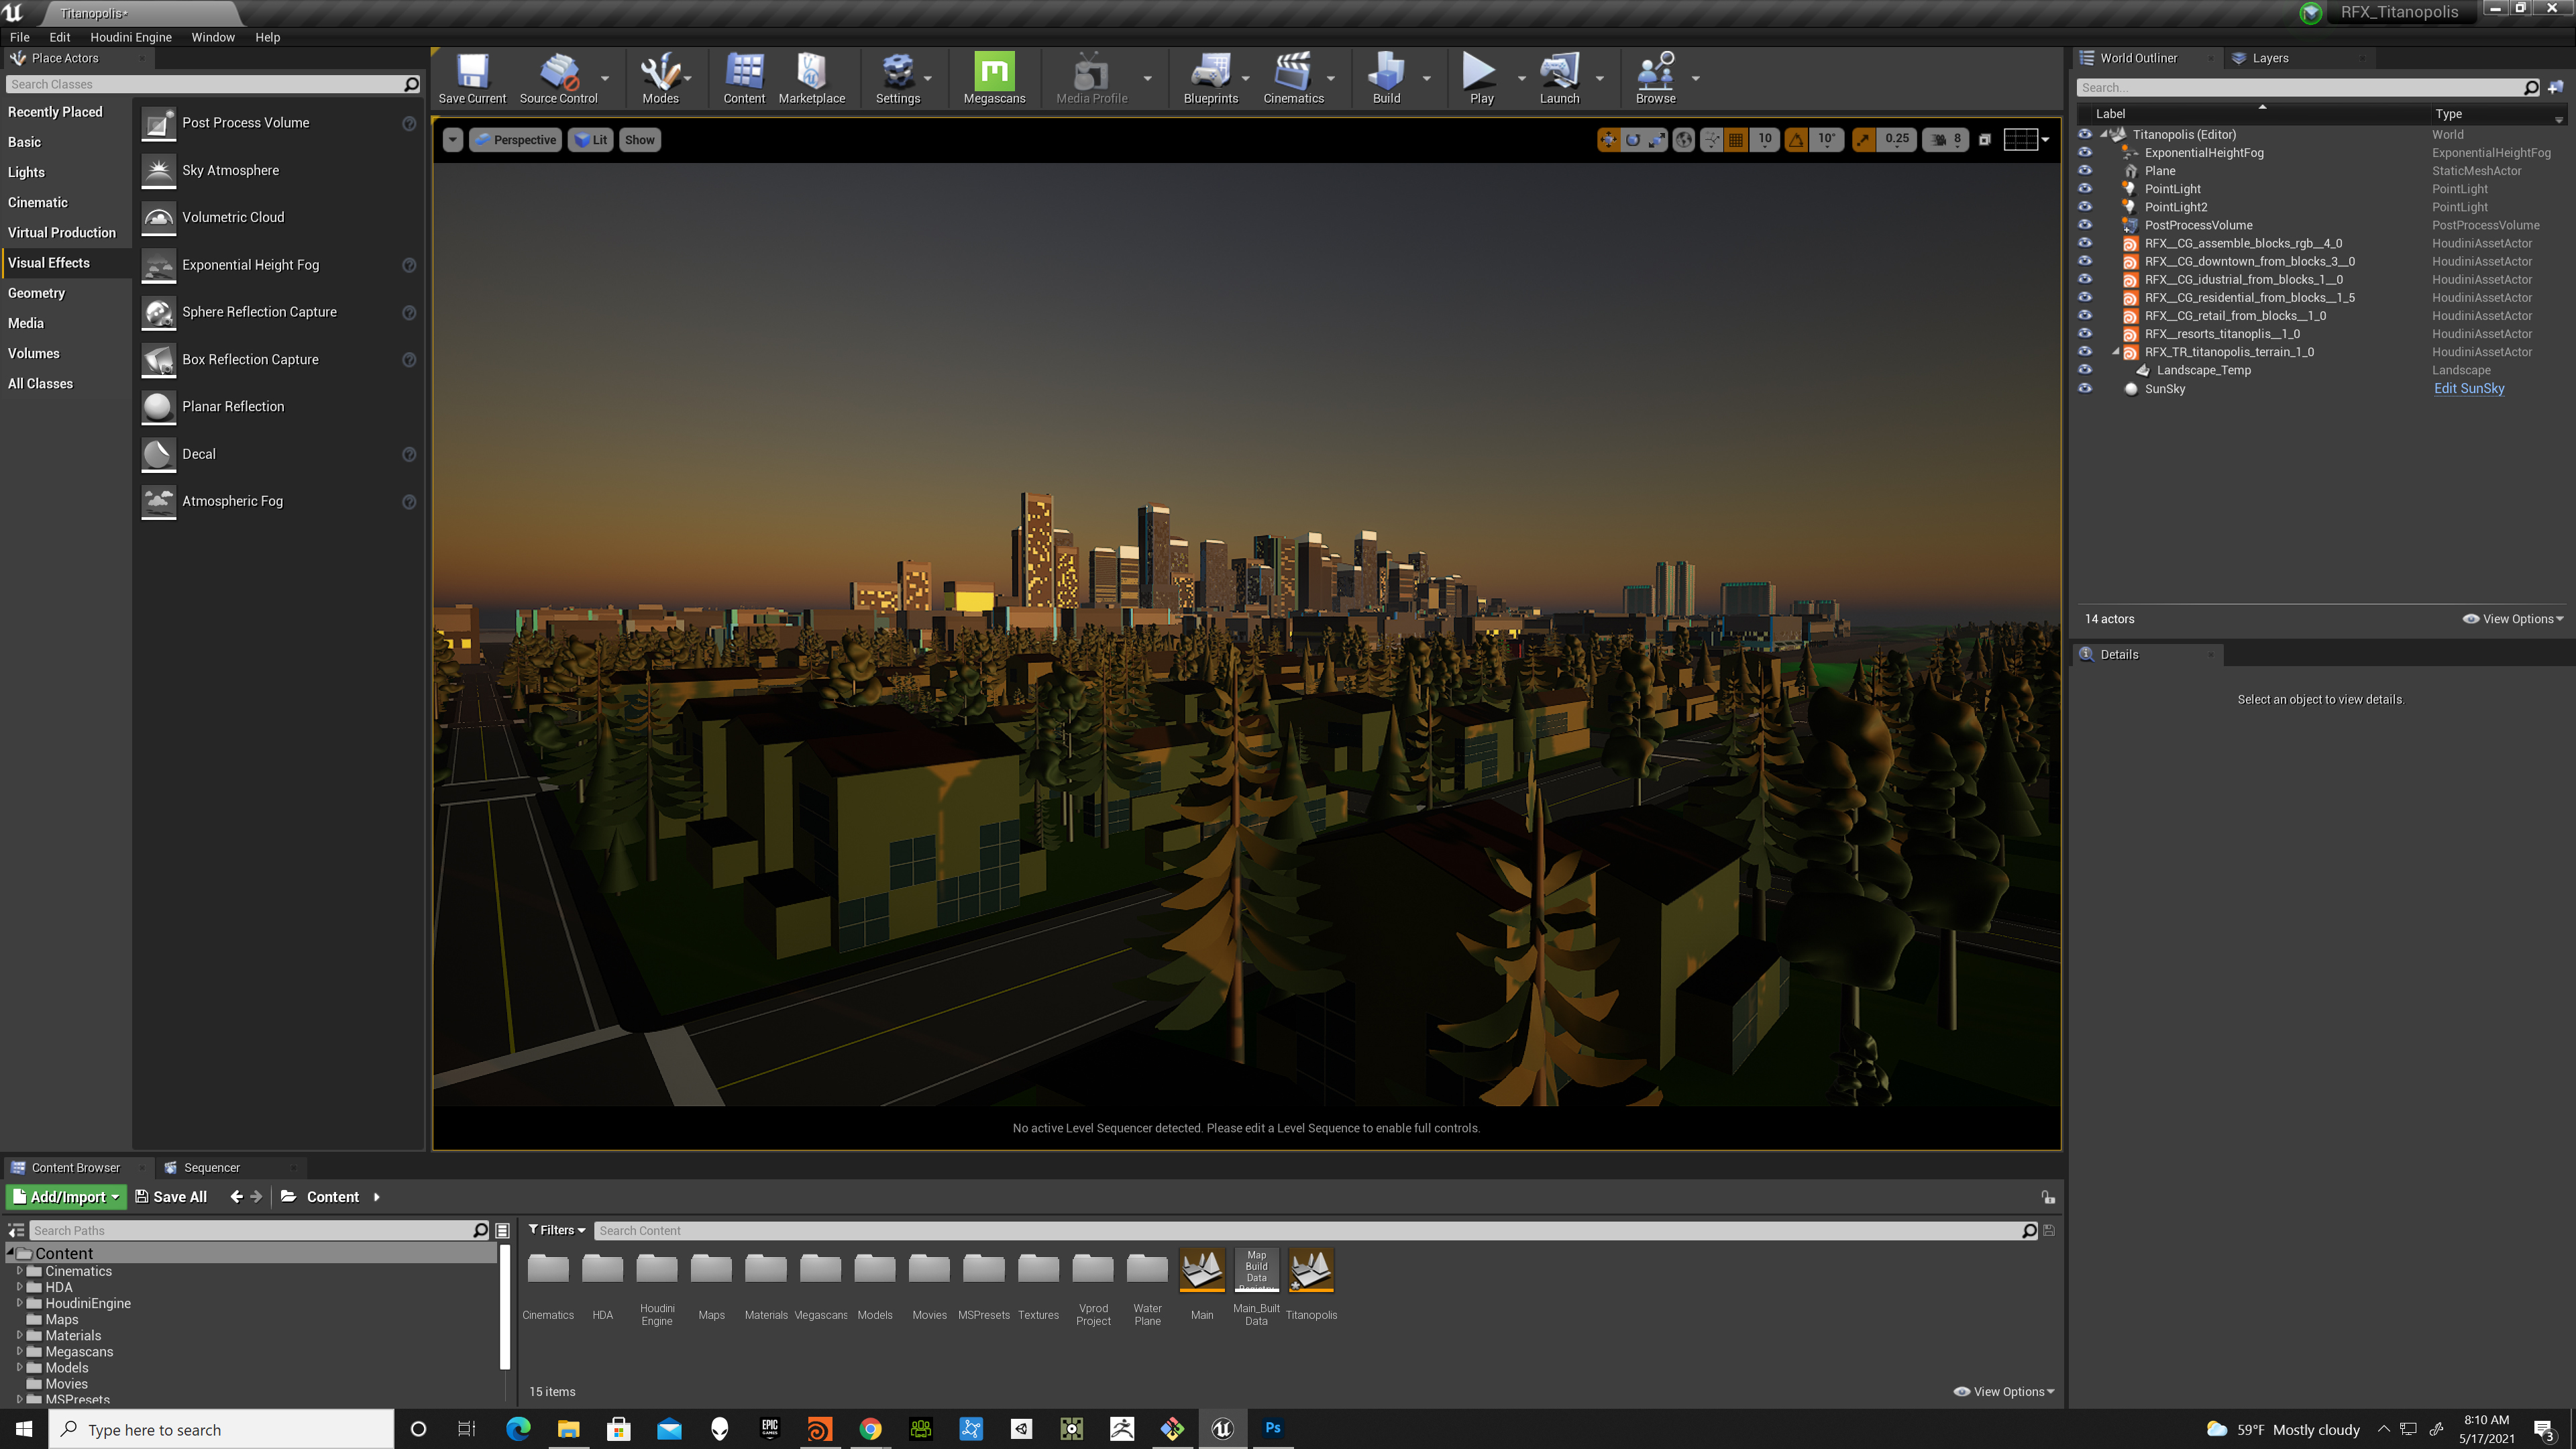
Task: Select the Titanopolis map thumbnail
Action: click(1311, 1270)
